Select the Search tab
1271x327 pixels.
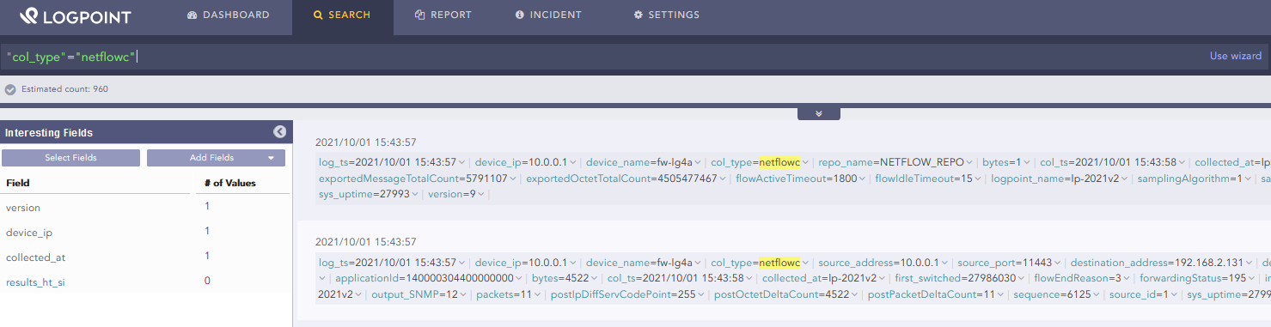pos(342,15)
